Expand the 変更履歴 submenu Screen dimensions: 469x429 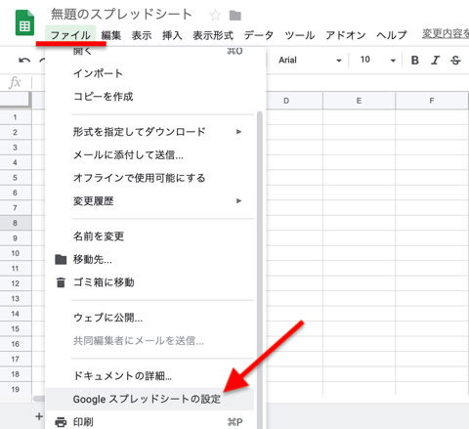pyautogui.click(x=156, y=200)
